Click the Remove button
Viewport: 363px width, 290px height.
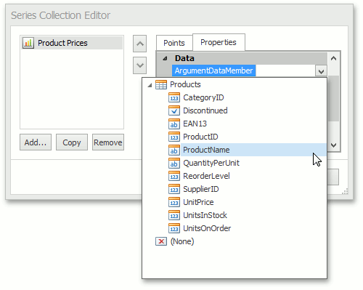click(108, 142)
